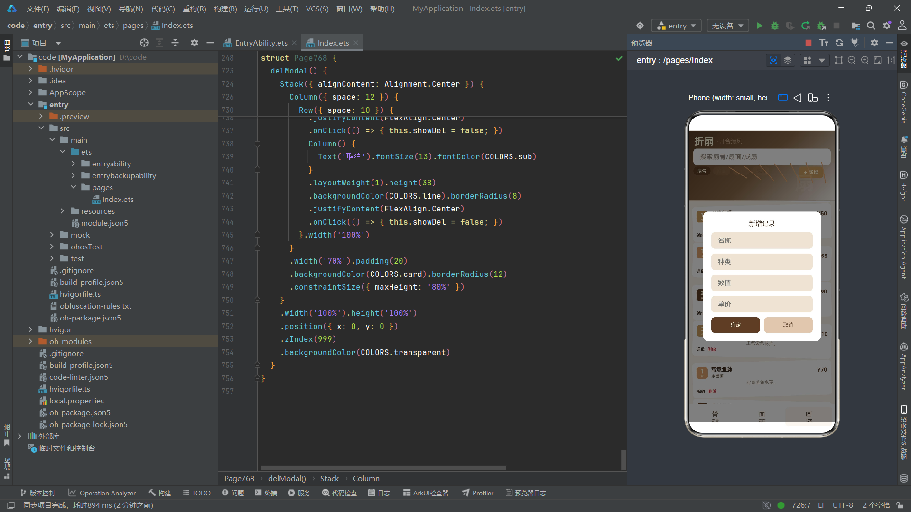Click the editor horizontal scrollbar
911x512 pixels.
pyautogui.click(x=383, y=468)
